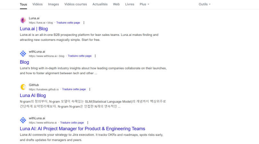259x144 pixels.
Task: Open the Luna AI Blog result
Action: [x=33, y=95]
